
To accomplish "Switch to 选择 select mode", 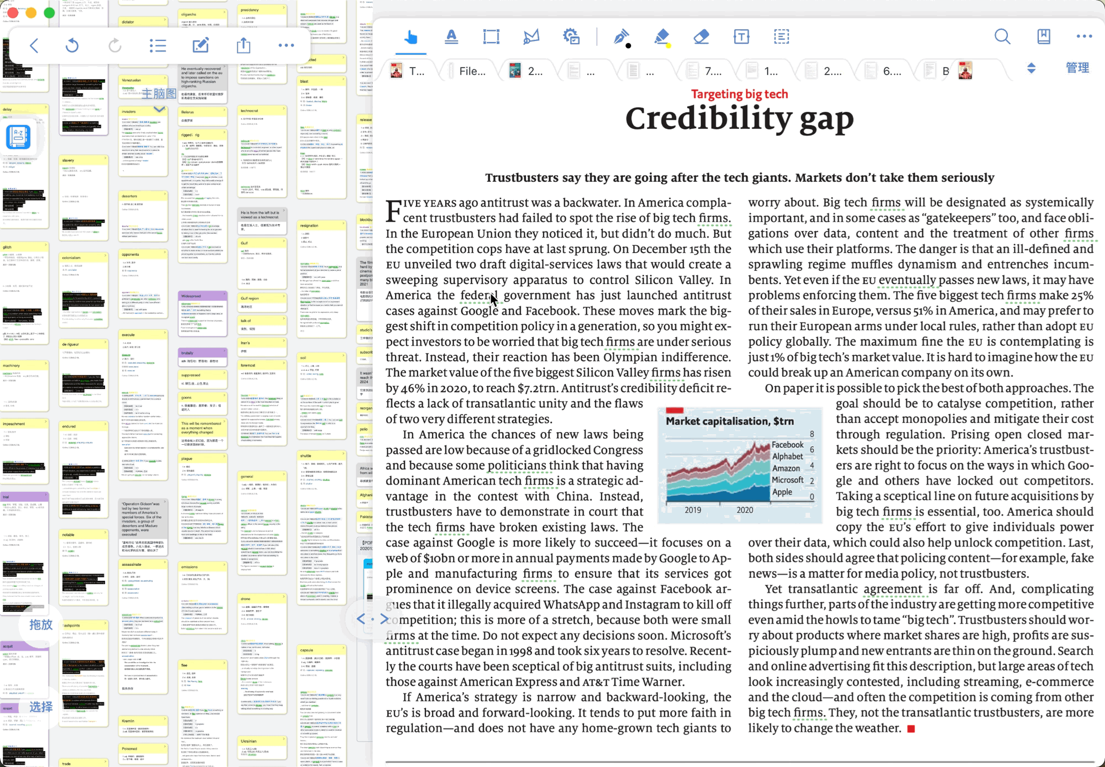I will coord(41,707).
